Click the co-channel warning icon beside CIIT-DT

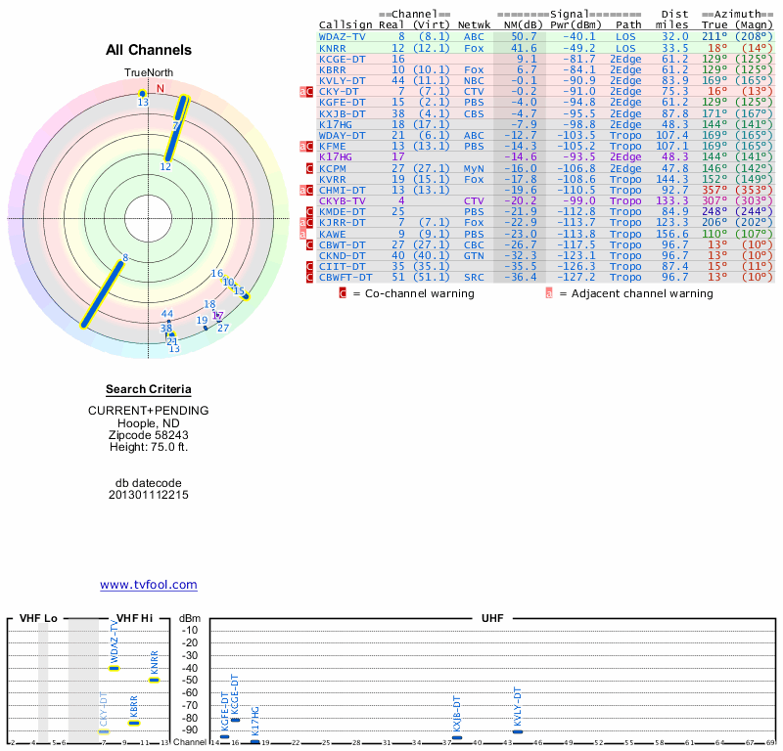click(x=309, y=267)
